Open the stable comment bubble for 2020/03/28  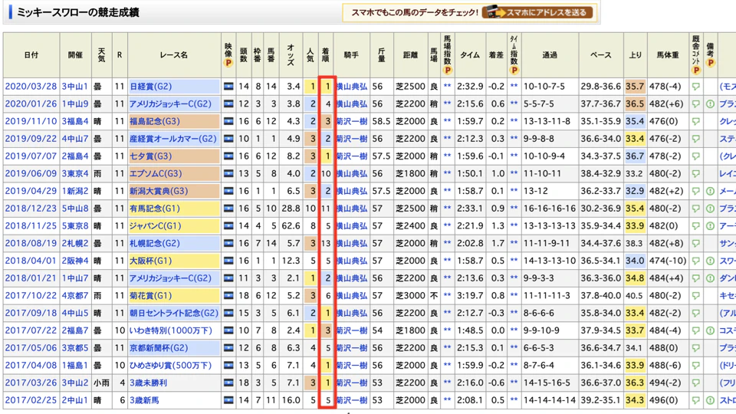pyautogui.click(x=695, y=87)
